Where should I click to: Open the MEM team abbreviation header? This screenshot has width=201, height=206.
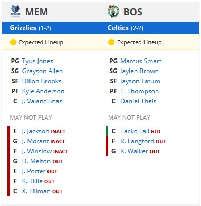coord(36,12)
